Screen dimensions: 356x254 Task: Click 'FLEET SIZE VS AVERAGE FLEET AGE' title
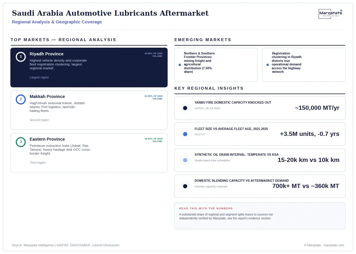point(231,129)
